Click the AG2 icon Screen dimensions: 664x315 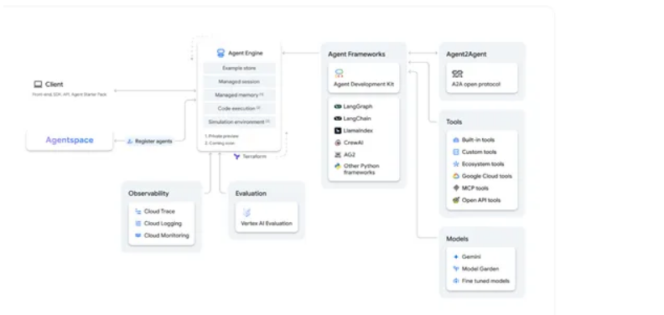click(338, 154)
